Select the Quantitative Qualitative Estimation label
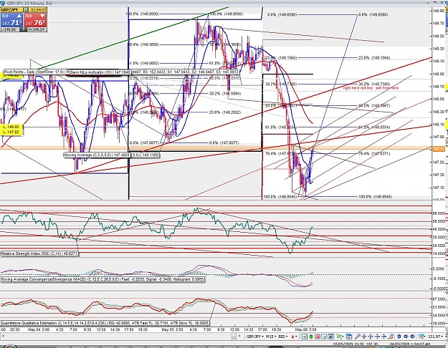This screenshot has height=348, width=448. [x=105, y=323]
